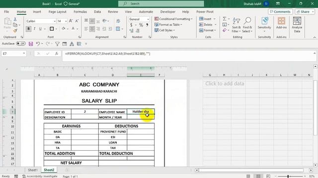
Task: Click the Fill Color bucket icon
Action: pos(64,29)
